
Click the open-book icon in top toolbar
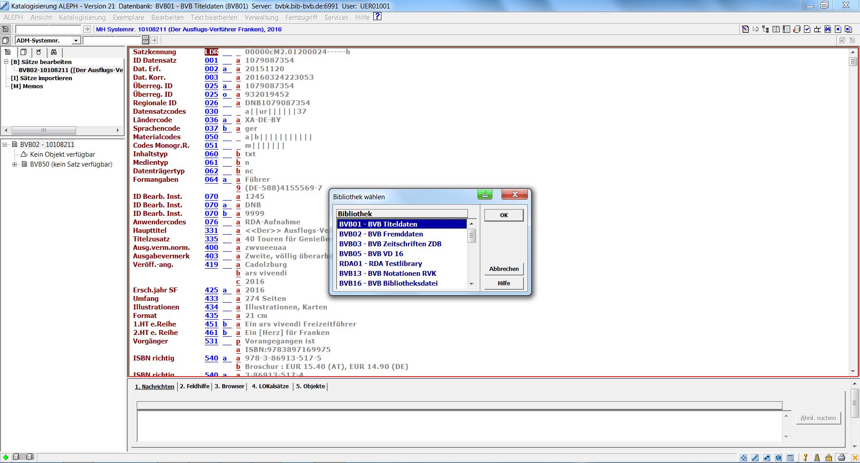776,29
